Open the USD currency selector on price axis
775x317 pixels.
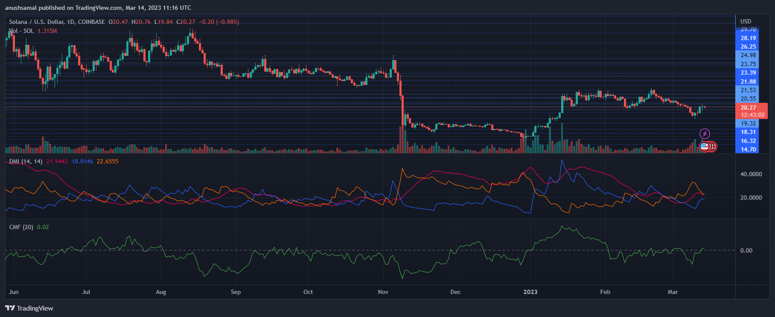(746, 21)
